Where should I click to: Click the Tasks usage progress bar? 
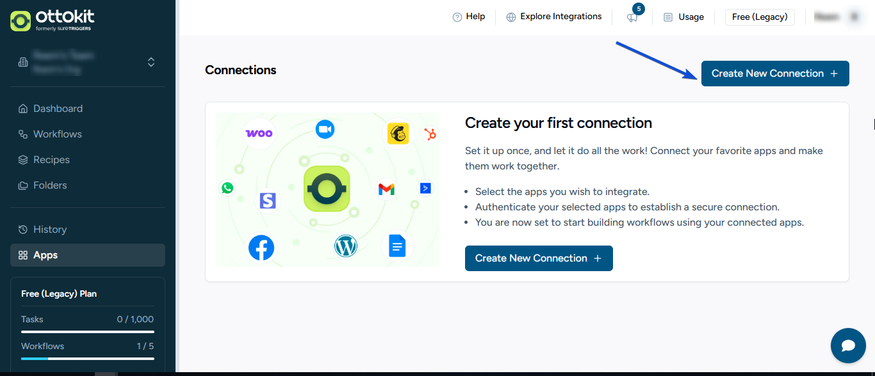88,332
